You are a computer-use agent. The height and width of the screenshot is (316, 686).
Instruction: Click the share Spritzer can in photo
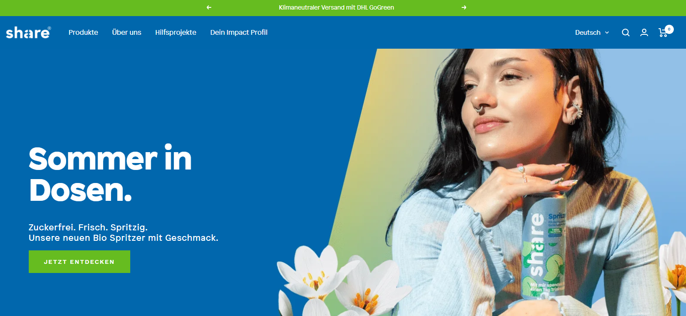(544, 246)
